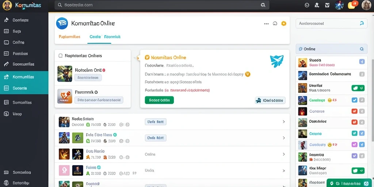
Task: Click the search magnifier in top search bar
Action: point(263,5)
